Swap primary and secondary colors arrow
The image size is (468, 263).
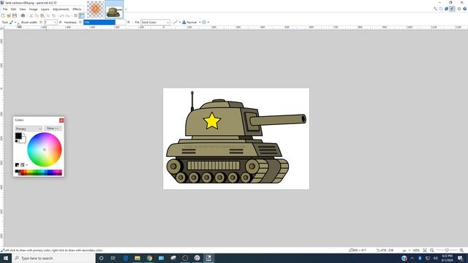[x=24, y=134]
